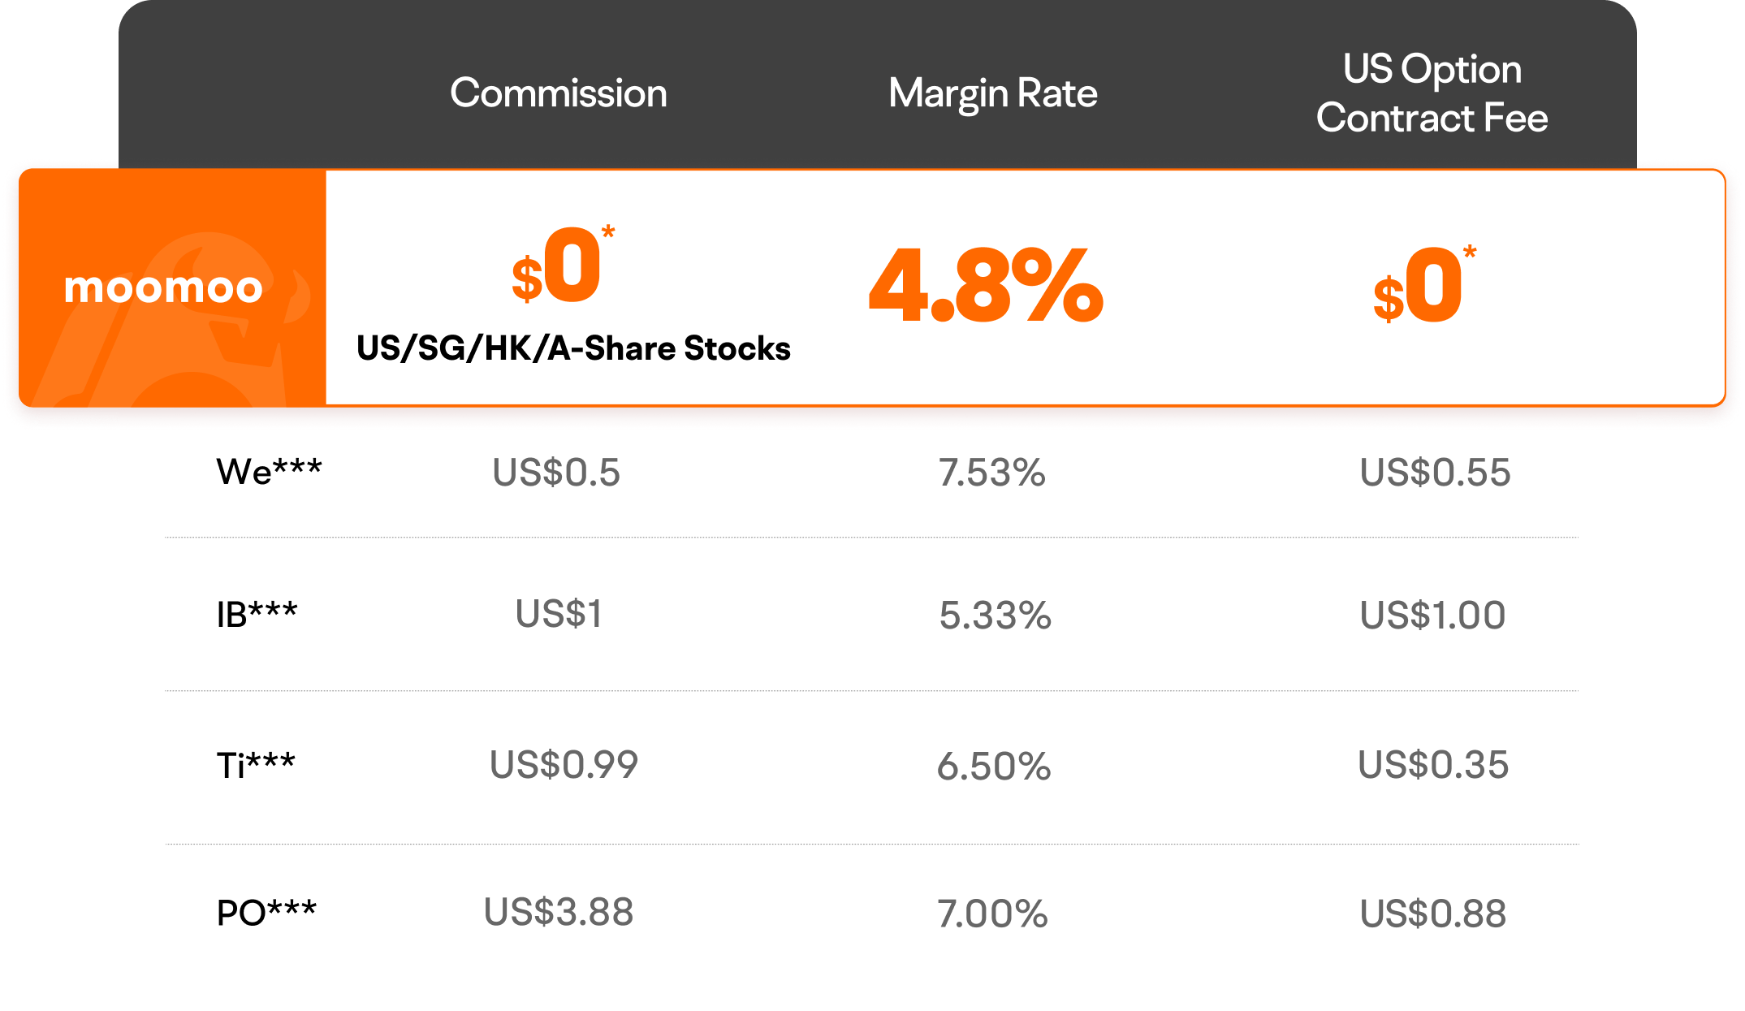Click the moomoo logo

point(163,288)
